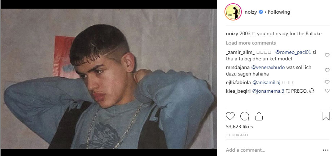
Task: Open more options three-dot menu
Action: [x=326, y=150]
